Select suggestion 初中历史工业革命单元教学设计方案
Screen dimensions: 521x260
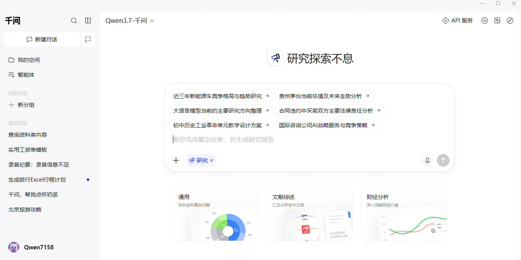[x=221, y=125]
